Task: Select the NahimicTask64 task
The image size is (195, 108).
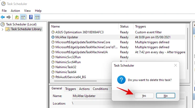Action: (66, 72)
